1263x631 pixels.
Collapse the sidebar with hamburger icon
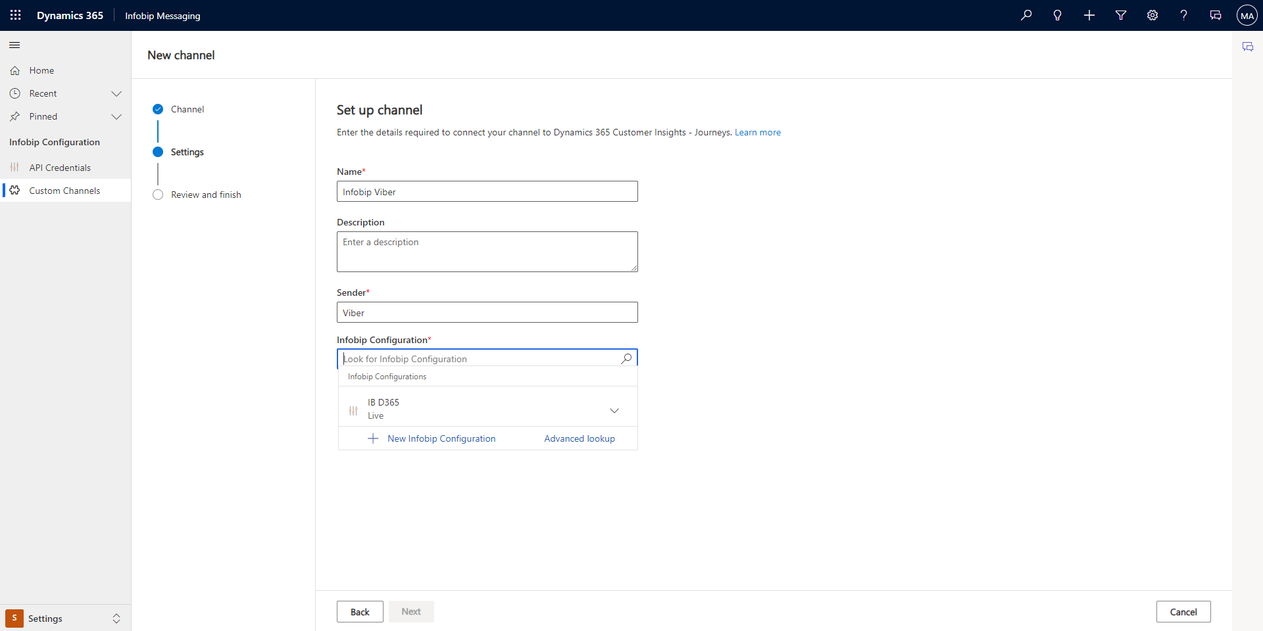point(14,45)
